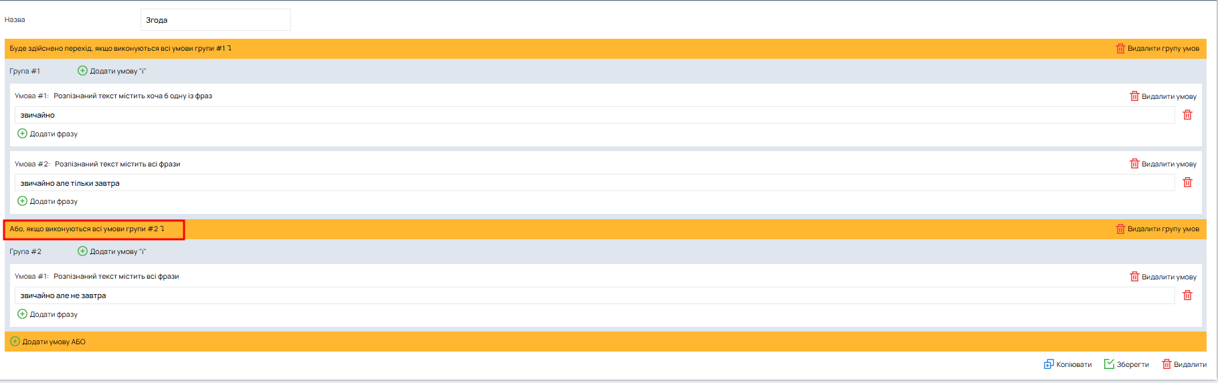Screen dimensions: 1218x383
Task: Click trash icon beside "звичайно але не завтра"
Action: coord(1187,295)
